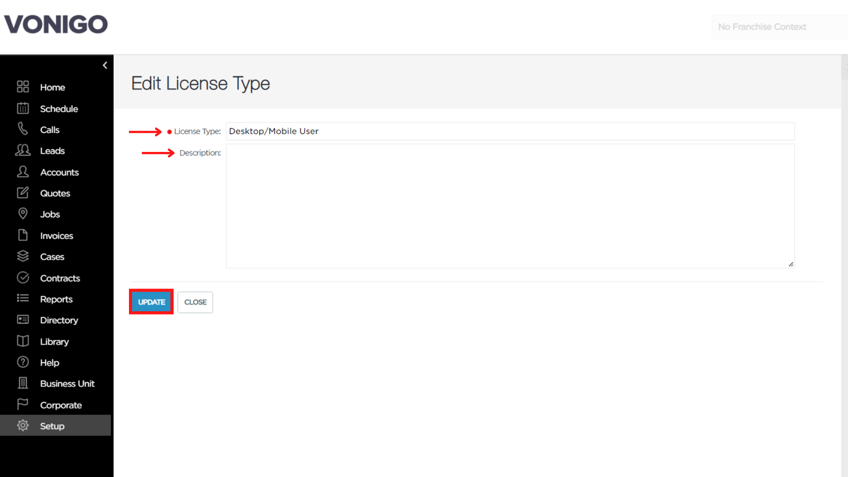The height and width of the screenshot is (477, 848).
Task: Click the Contracts checkmark circle icon
Action: [x=23, y=278]
